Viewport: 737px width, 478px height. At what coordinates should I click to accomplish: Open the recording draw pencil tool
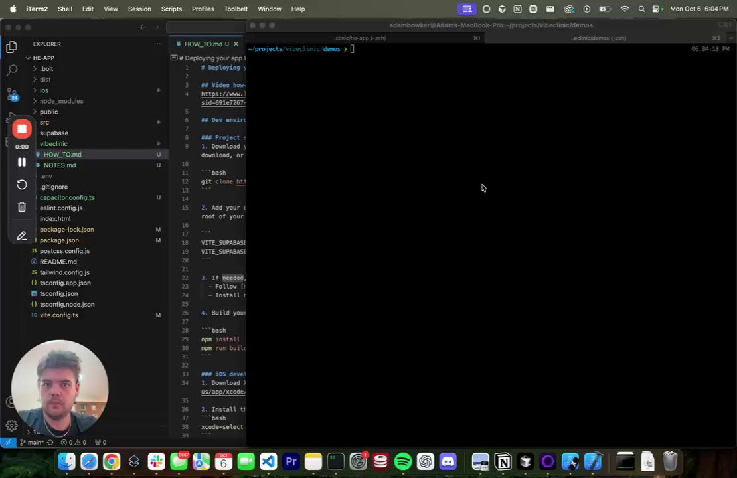(22, 236)
